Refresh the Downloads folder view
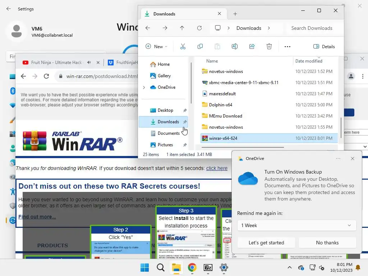The width and height of the screenshot is (368, 276). click(199, 28)
